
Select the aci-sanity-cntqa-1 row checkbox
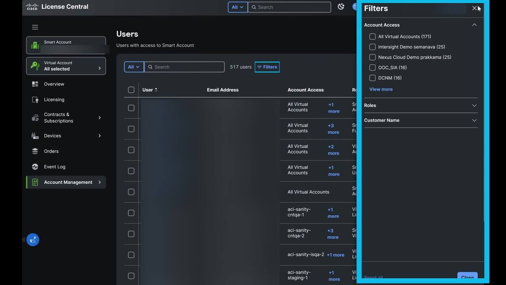click(131, 213)
